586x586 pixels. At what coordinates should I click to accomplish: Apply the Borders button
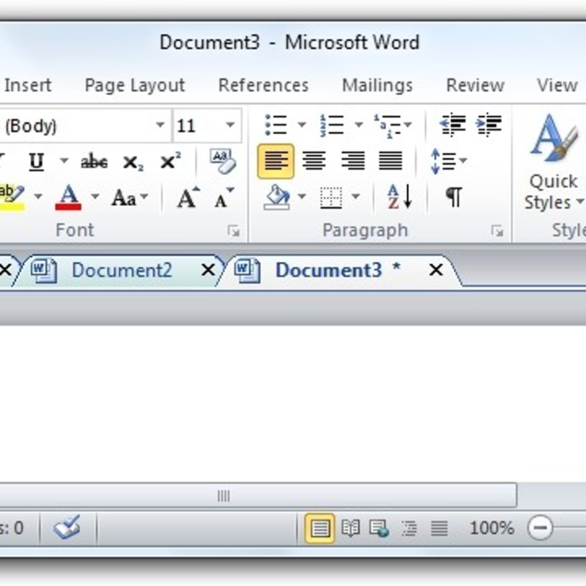(331, 197)
